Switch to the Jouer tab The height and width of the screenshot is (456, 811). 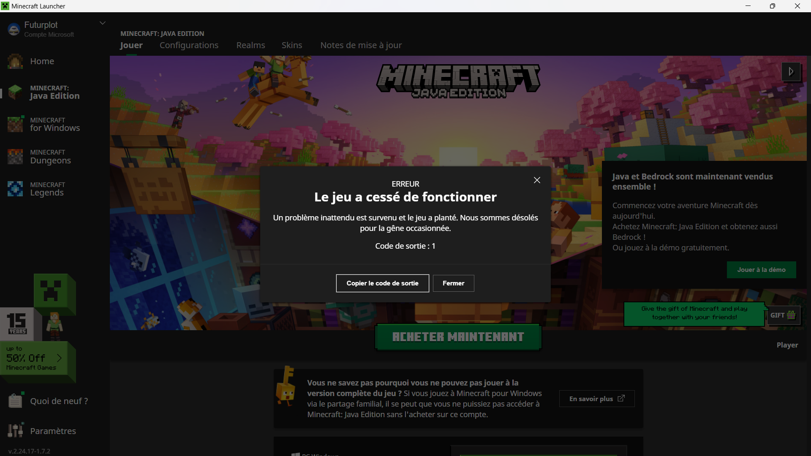click(x=131, y=45)
